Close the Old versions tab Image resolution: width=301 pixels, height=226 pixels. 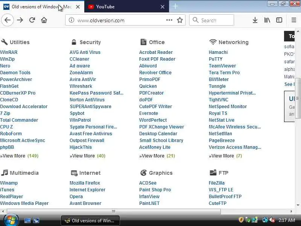click(x=78, y=7)
